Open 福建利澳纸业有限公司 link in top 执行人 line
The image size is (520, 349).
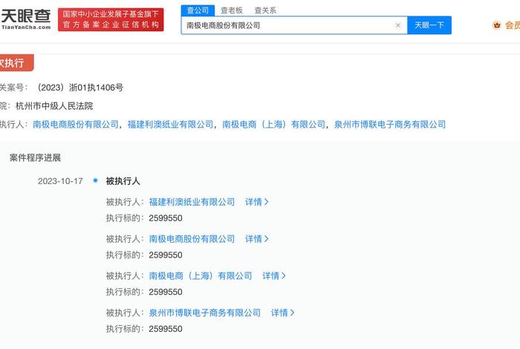click(x=170, y=125)
